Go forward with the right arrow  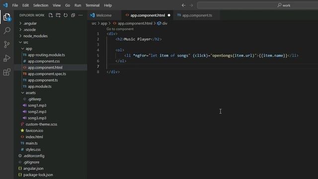(x=191, y=5)
